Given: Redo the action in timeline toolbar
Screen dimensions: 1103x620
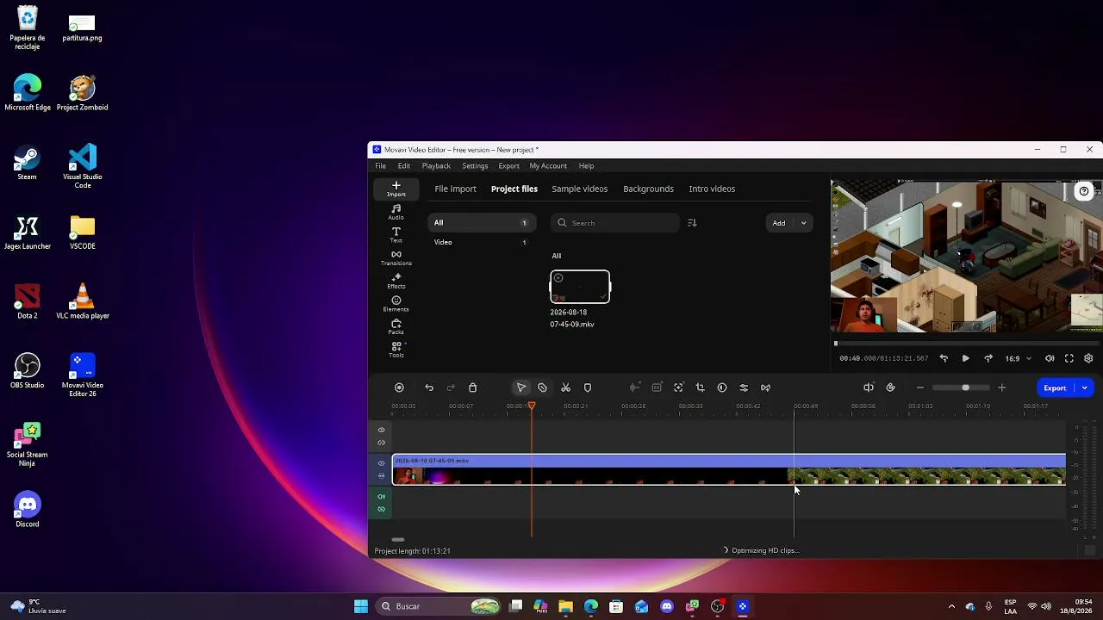Looking at the screenshot, I should coord(451,387).
